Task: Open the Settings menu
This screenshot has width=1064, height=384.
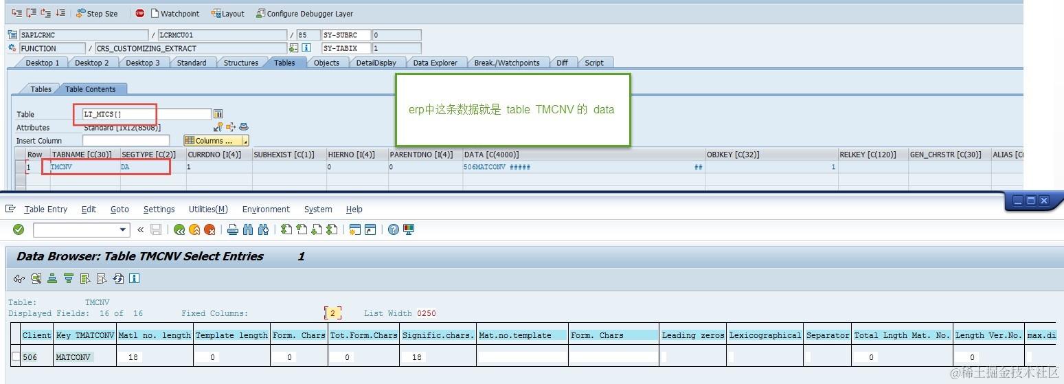Action: click(159, 209)
